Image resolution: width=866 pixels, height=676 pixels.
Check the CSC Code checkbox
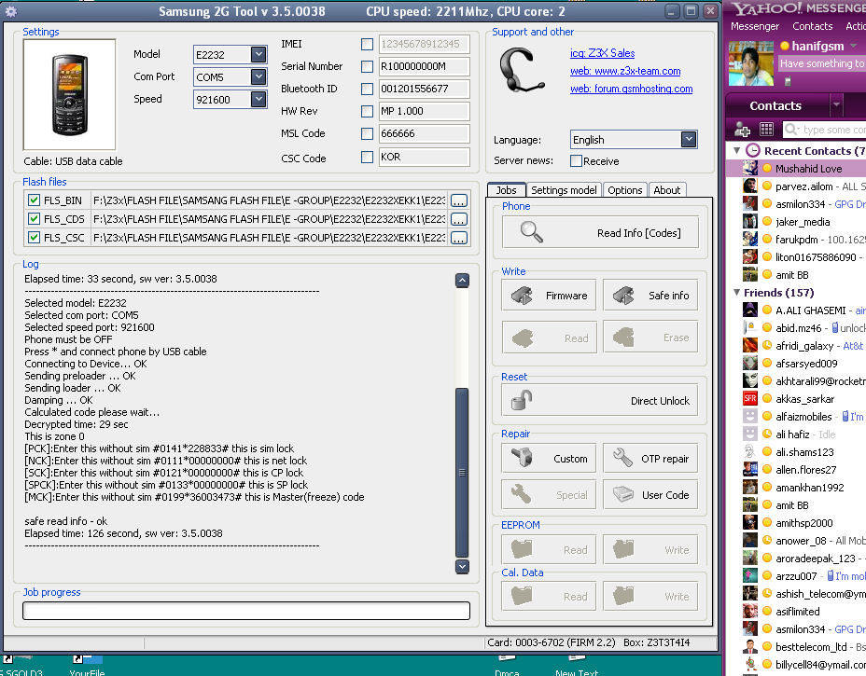tap(367, 157)
